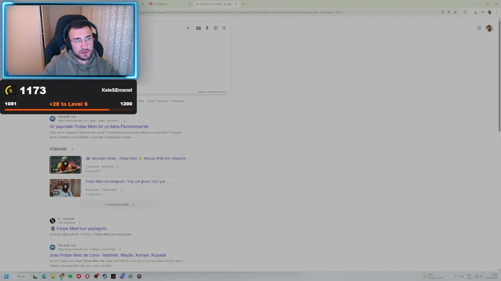Click the location permission icon in address bar

click(443, 12)
